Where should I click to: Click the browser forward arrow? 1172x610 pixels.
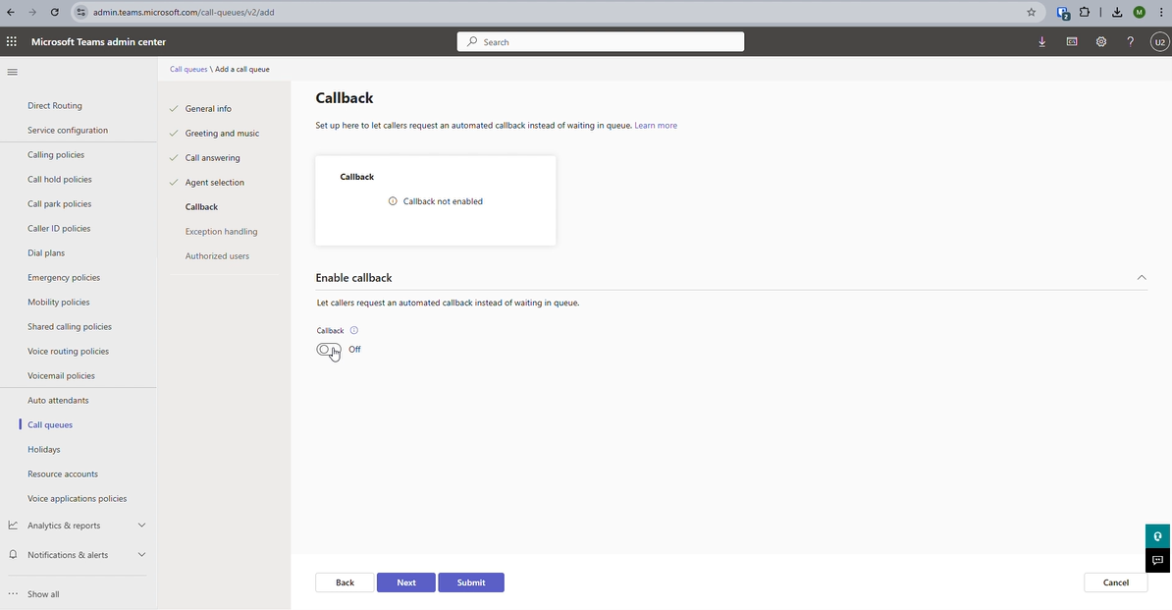[x=32, y=12]
